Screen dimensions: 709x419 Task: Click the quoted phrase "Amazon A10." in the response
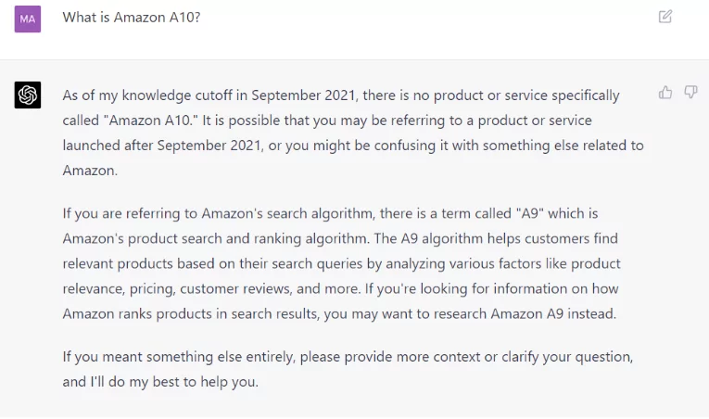[x=150, y=121]
